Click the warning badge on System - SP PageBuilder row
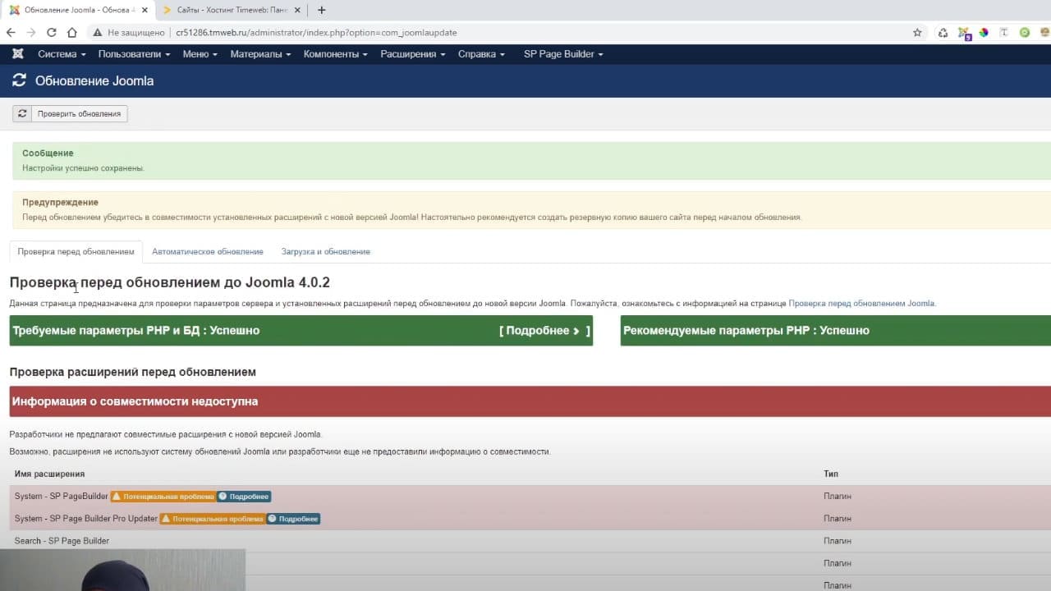 click(x=163, y=497)
